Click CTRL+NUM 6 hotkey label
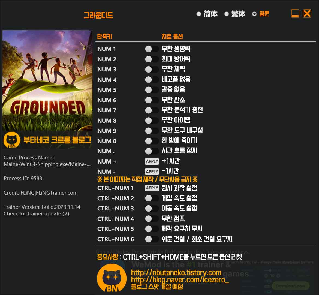 (x=116, y=239)
